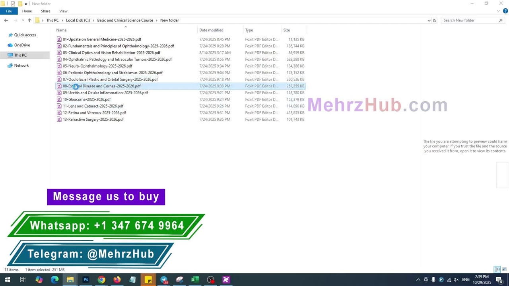The image size is (509, 286).
Task: Sort files by the Size column header
Action: 286,30
